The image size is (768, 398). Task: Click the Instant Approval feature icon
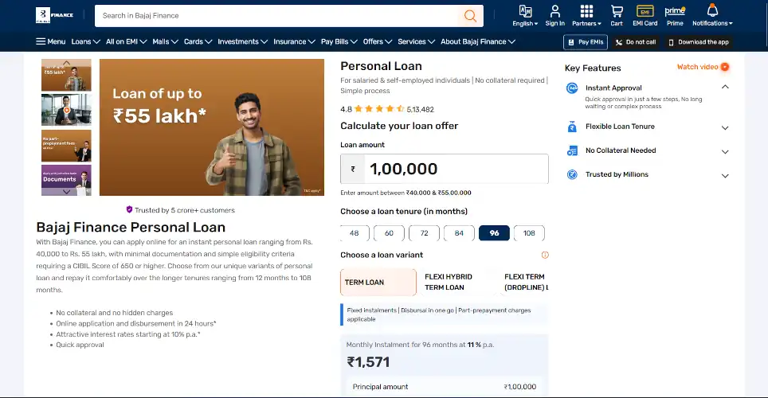point(572,88)
